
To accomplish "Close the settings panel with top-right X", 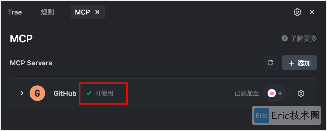I will (x=312, y=12).
